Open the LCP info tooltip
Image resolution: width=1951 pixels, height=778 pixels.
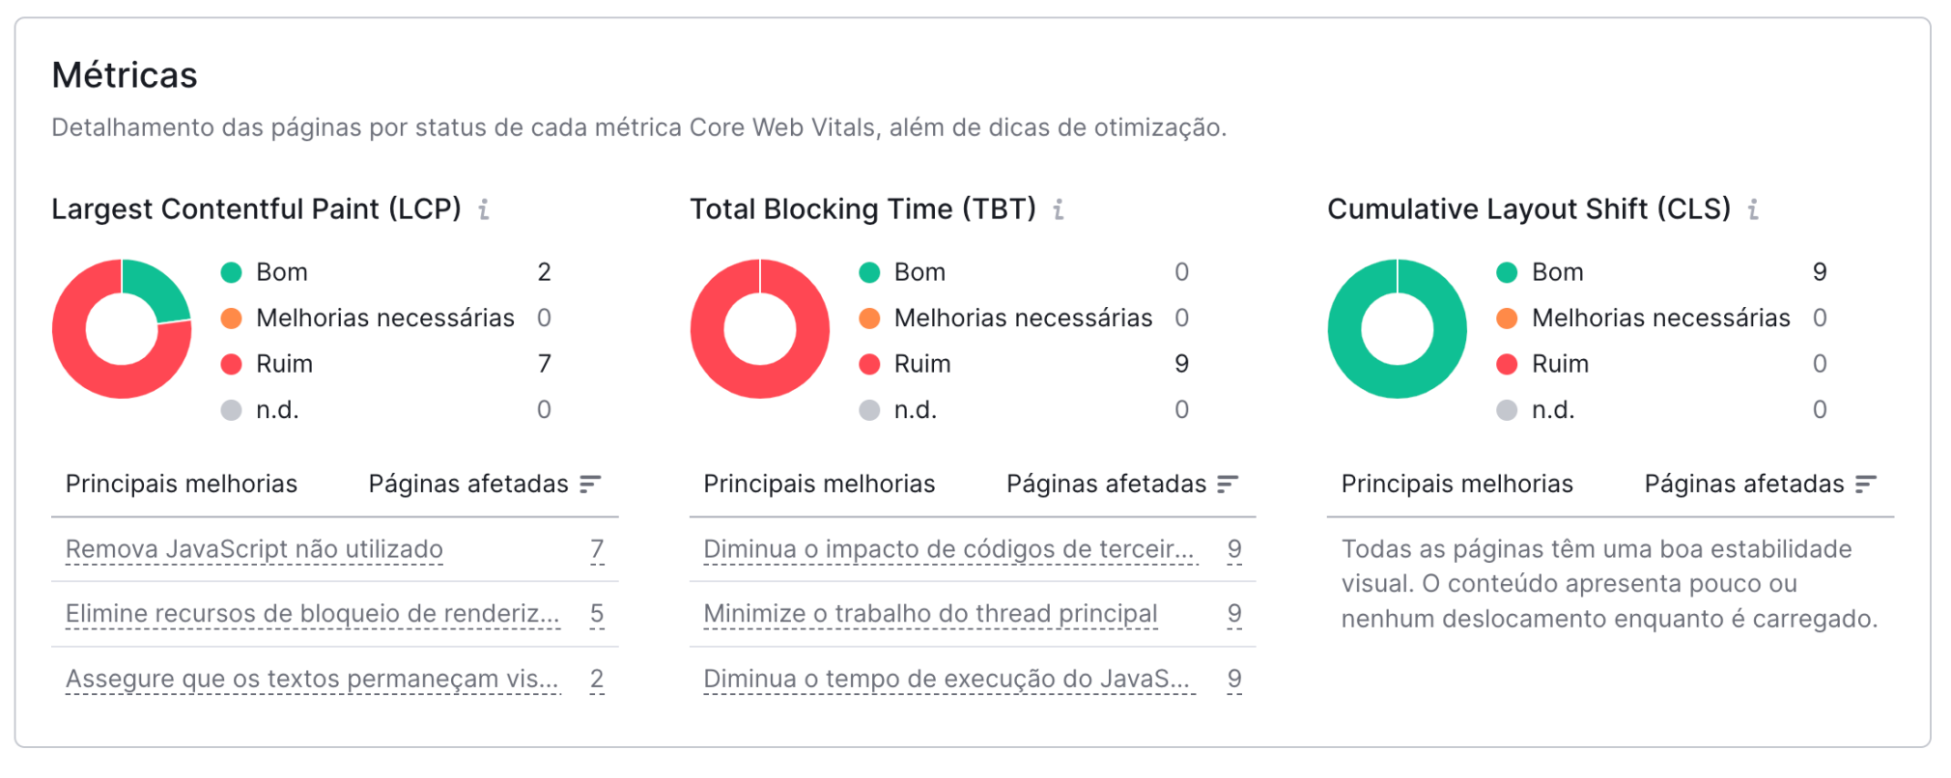coord(486,208)
